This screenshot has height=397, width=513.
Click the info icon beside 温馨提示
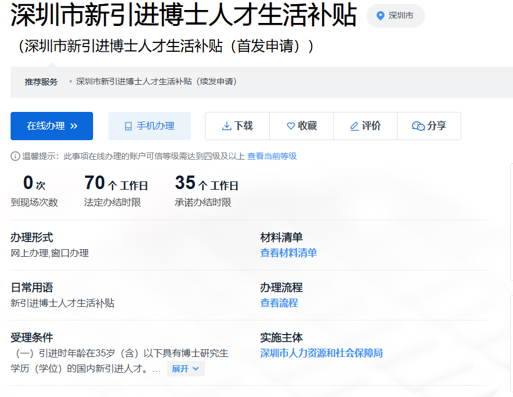tap(15, 156)
